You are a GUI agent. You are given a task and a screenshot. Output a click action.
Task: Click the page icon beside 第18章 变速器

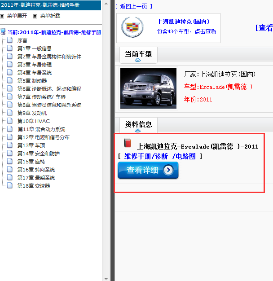[x=10, y=185]
